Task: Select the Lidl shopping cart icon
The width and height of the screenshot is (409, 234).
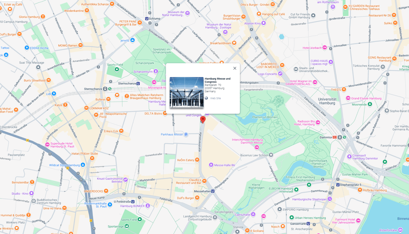Action: [x=54, y=94]
